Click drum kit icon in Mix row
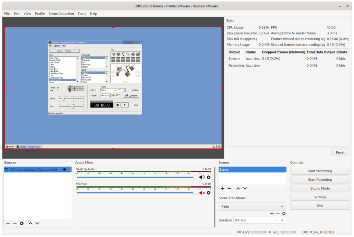The image size is (354, 237). coord(138,54)
